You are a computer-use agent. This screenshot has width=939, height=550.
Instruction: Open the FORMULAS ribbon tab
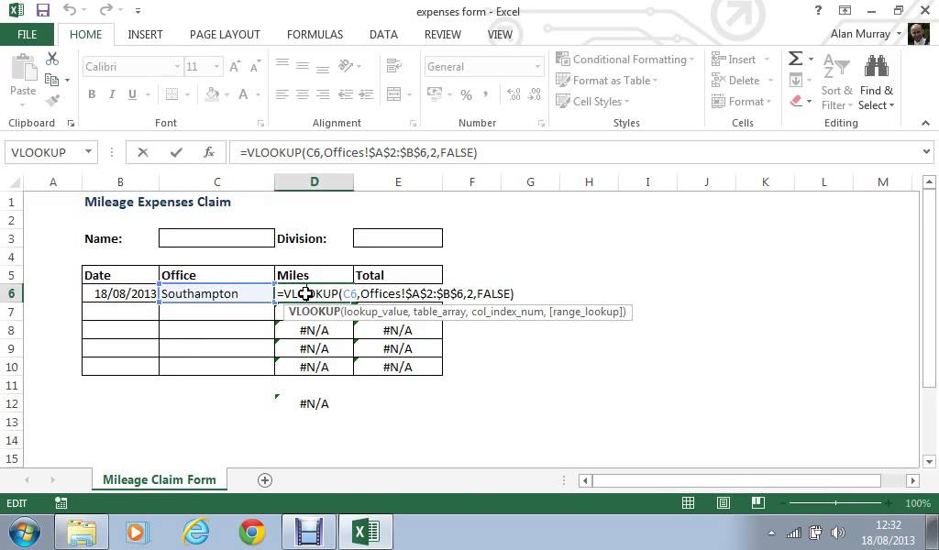coord(315,34)
